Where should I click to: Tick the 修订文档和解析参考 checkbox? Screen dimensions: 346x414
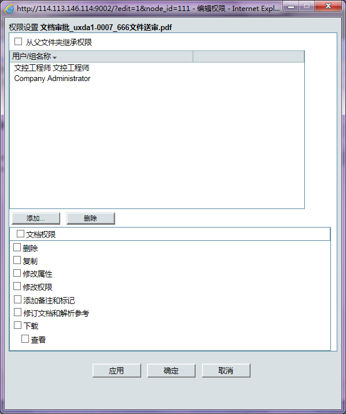coord(17,312)
